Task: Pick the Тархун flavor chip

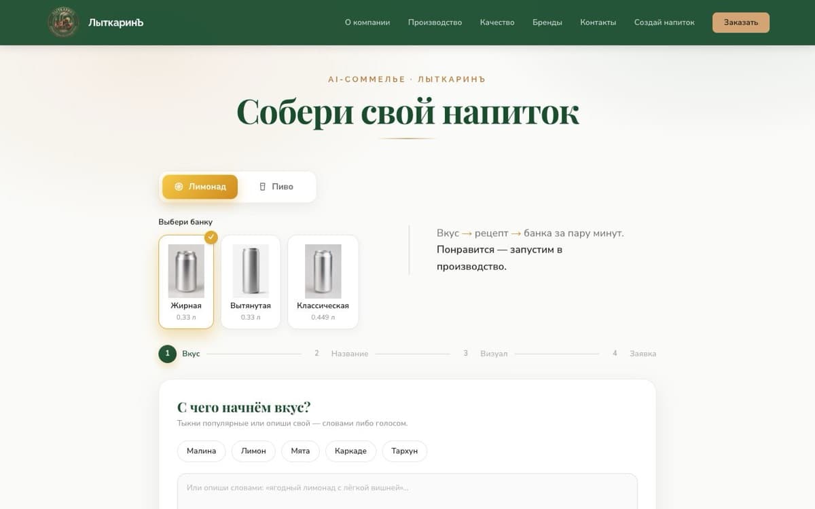Action: click(405, 451)
